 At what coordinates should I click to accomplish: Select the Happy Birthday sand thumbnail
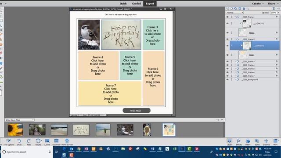(x=81, y=130)
